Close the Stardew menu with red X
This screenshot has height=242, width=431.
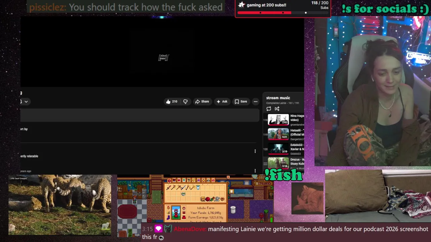pyautogui.click(x=228, y=177)
